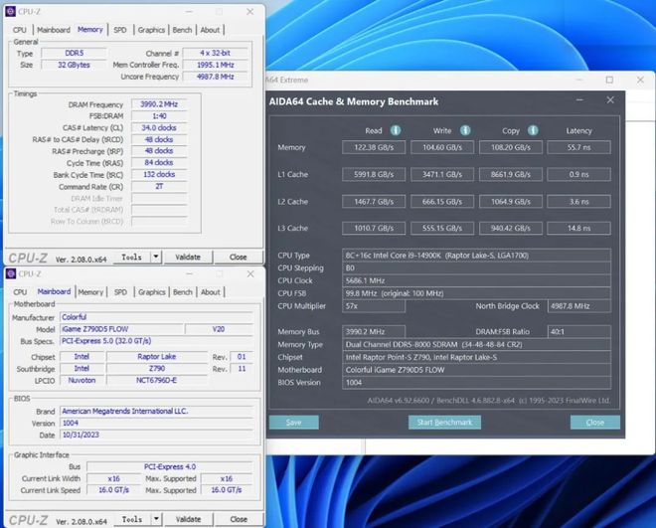656x528 pixels.
Task: Click Uncore Frequency value in upper CPU-Z
Action: pos(216,77)
